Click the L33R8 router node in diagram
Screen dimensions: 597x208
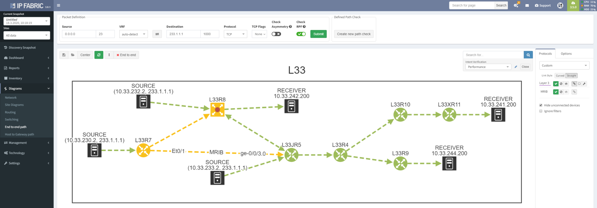(x=217, y=110)
